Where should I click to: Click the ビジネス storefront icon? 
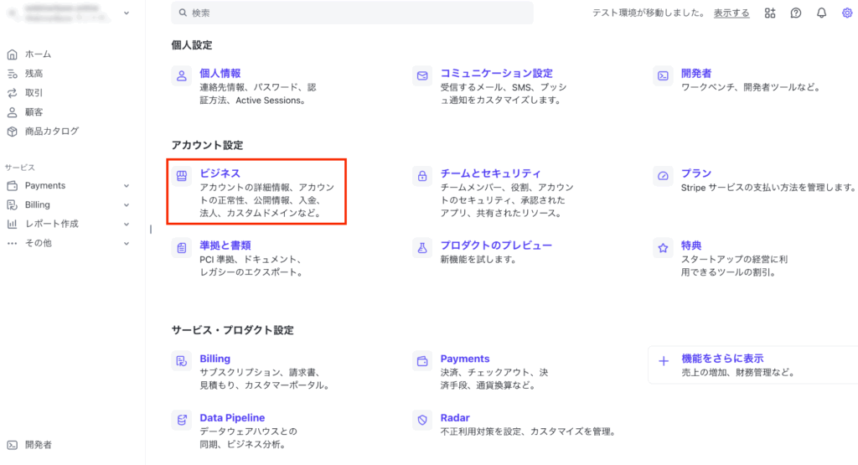181,177
